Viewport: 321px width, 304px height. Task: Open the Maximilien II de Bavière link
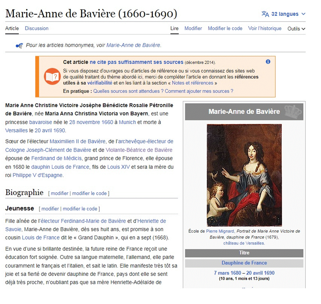(77, 141)
